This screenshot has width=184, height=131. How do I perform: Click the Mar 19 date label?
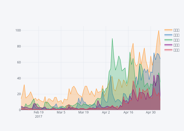click(x=84, y=112)
